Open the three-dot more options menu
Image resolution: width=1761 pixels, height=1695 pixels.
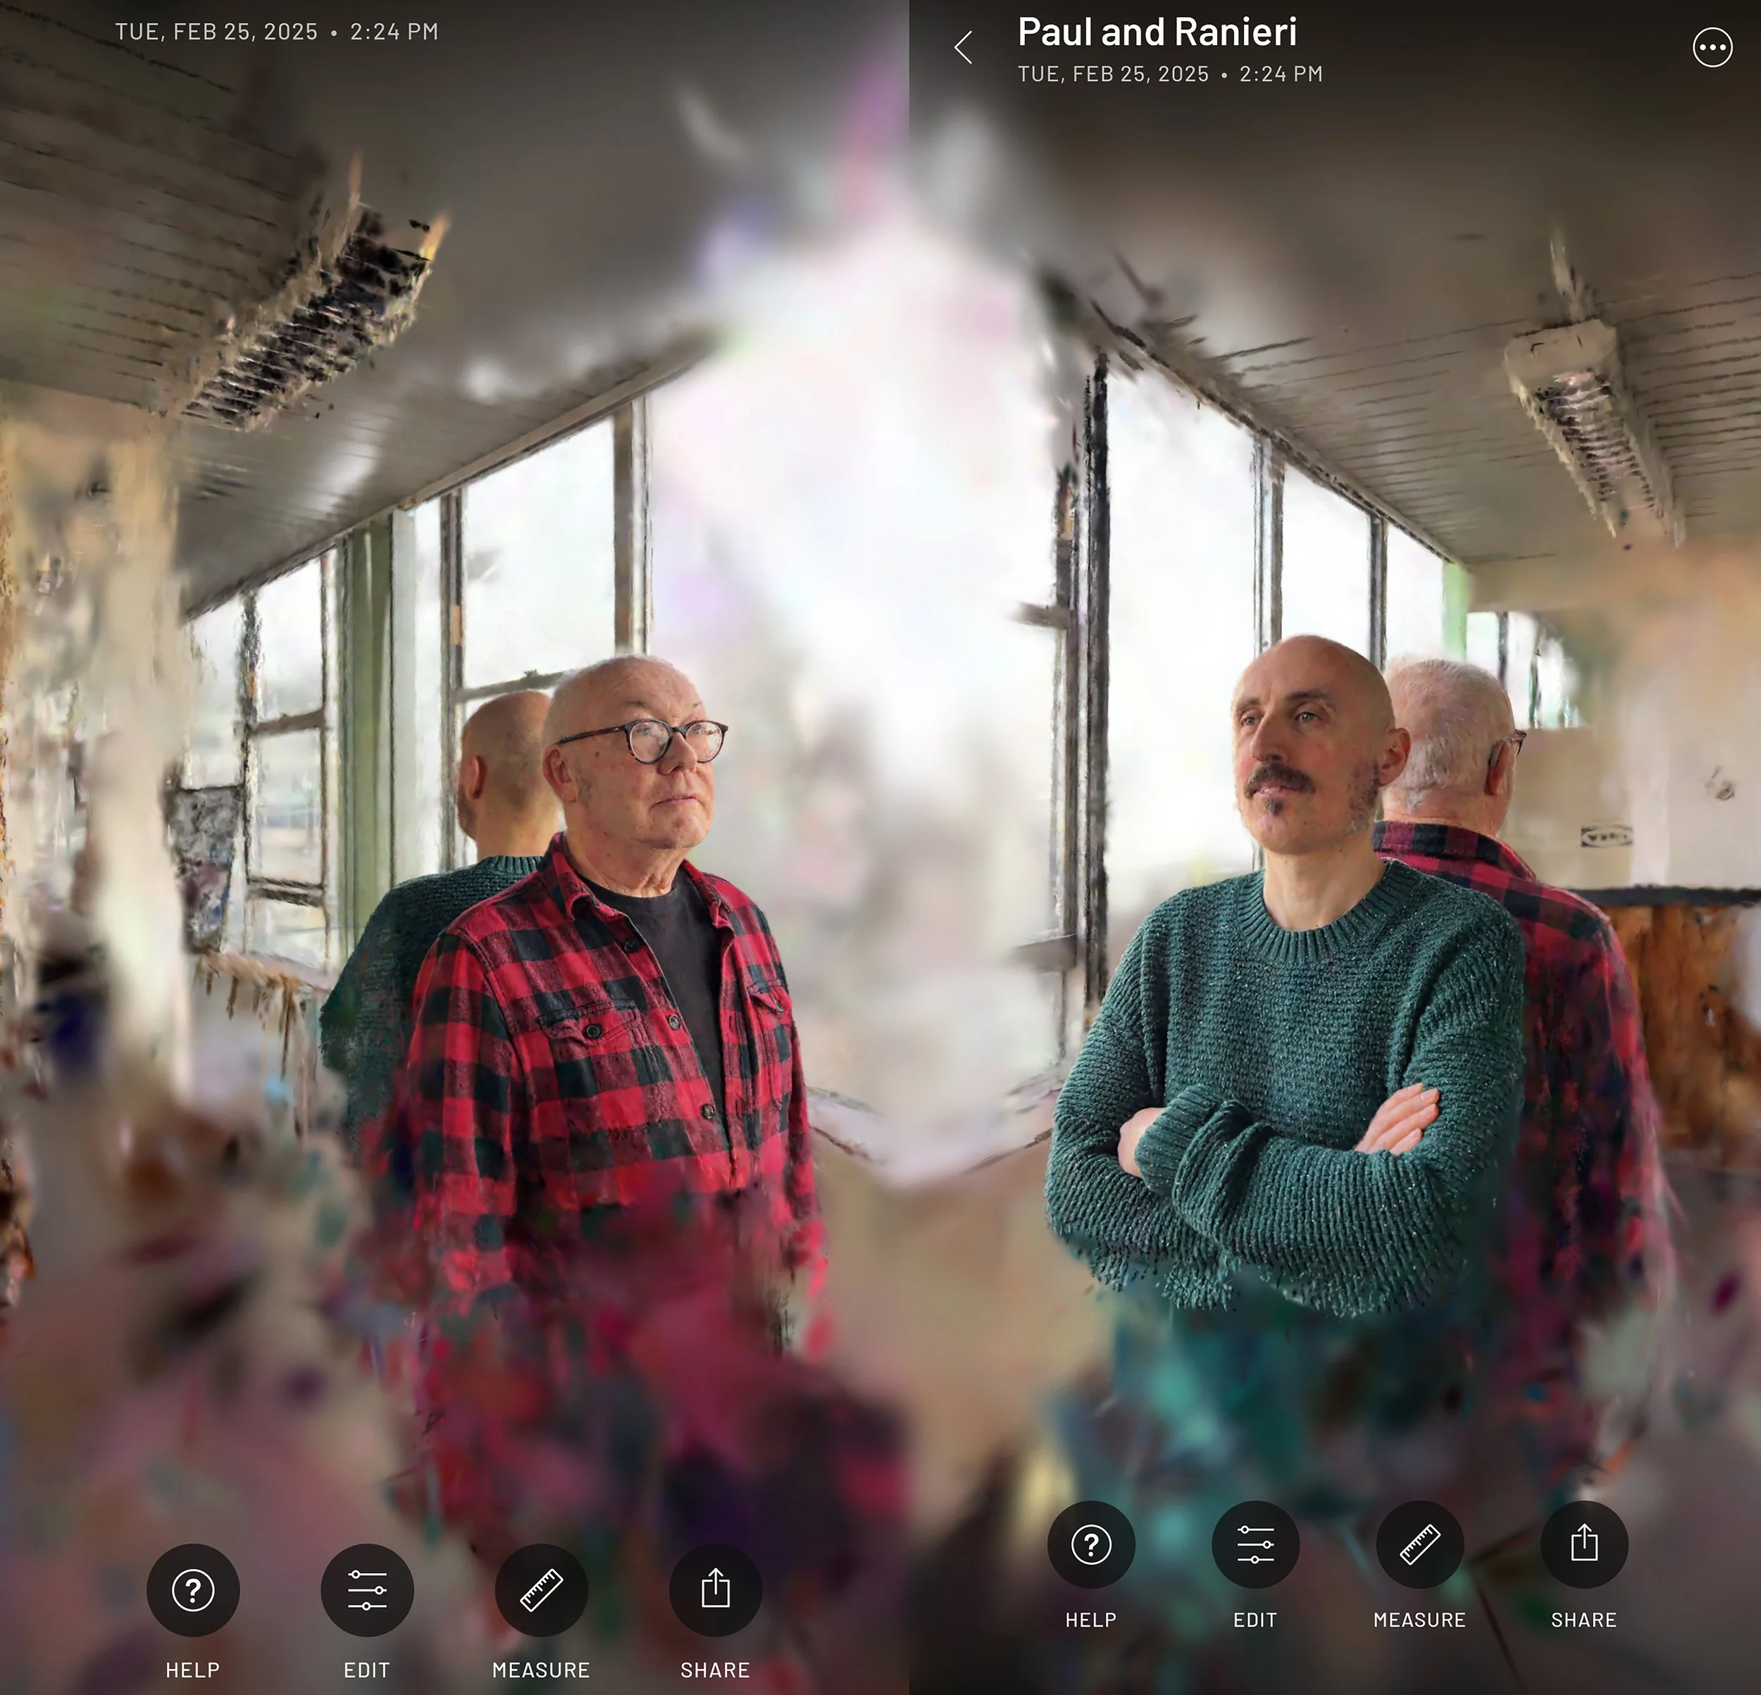[x=1712, y=48]
